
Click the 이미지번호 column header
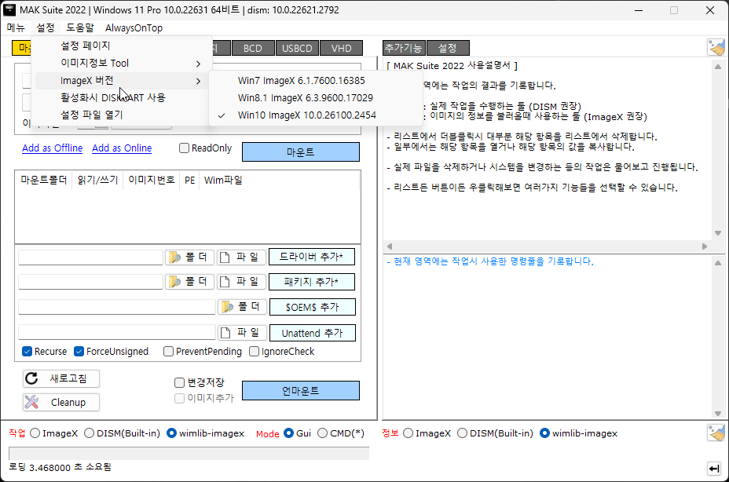[x=152, y=181]
